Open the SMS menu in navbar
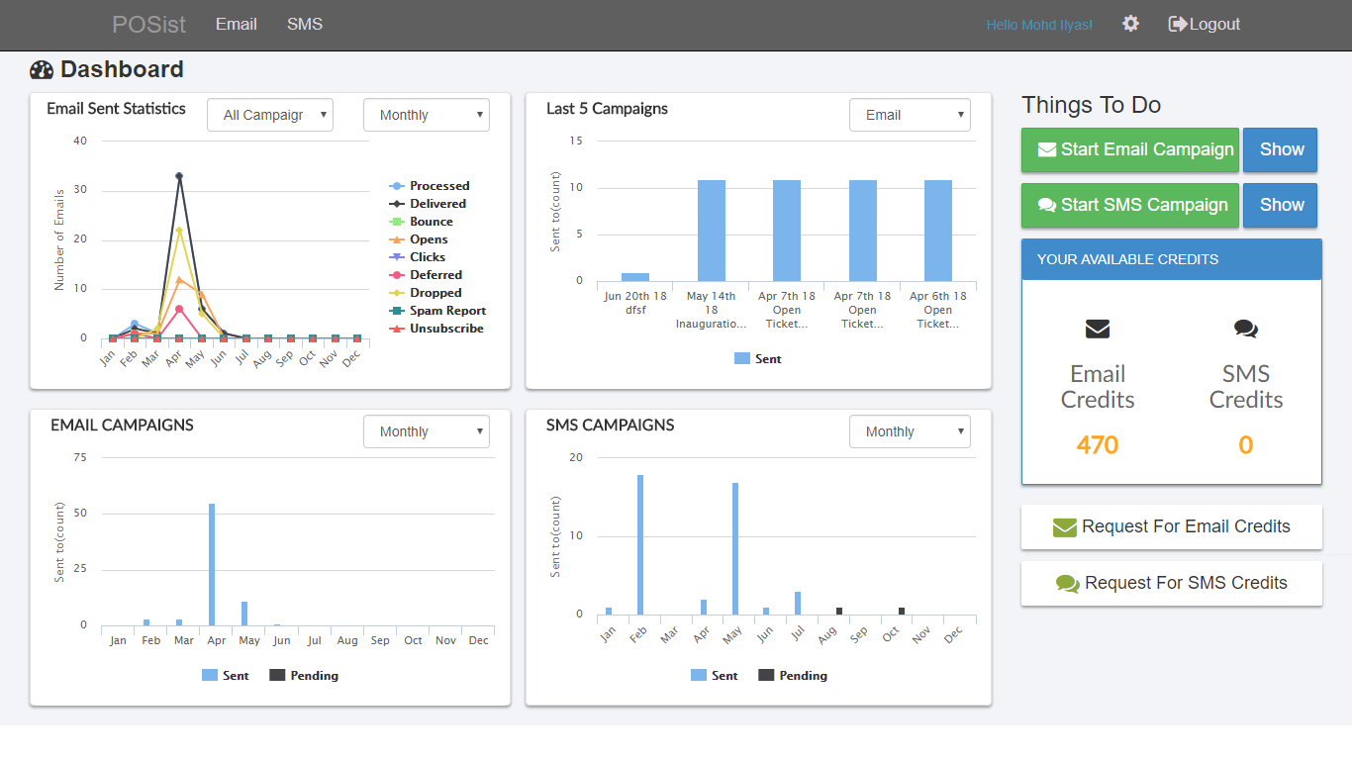 [x=305, y=24]
